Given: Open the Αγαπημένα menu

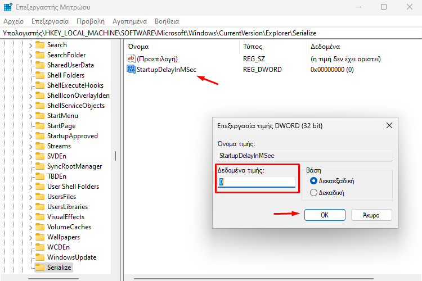Looking at the screenshot, I should 130,21.
